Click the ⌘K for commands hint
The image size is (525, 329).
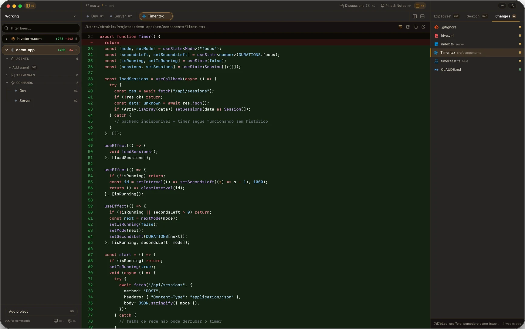pos(18,321)
